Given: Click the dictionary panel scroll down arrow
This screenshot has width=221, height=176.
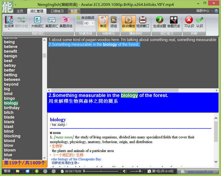Looking at the screenshot, I should click(x=216, y=162).
